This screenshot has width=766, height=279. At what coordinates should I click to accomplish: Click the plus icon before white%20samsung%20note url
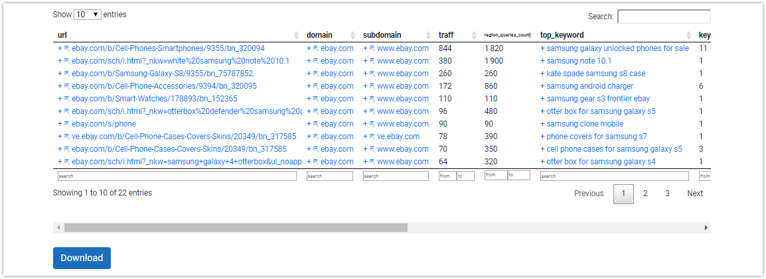[x=60, y=61]
